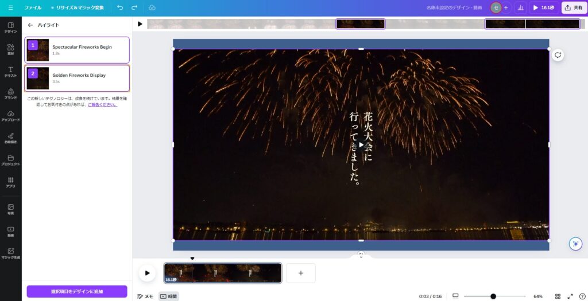This screenshot has height=301, width=588.
Task: Click the zoom level slider handle
Action: point(493,296)
